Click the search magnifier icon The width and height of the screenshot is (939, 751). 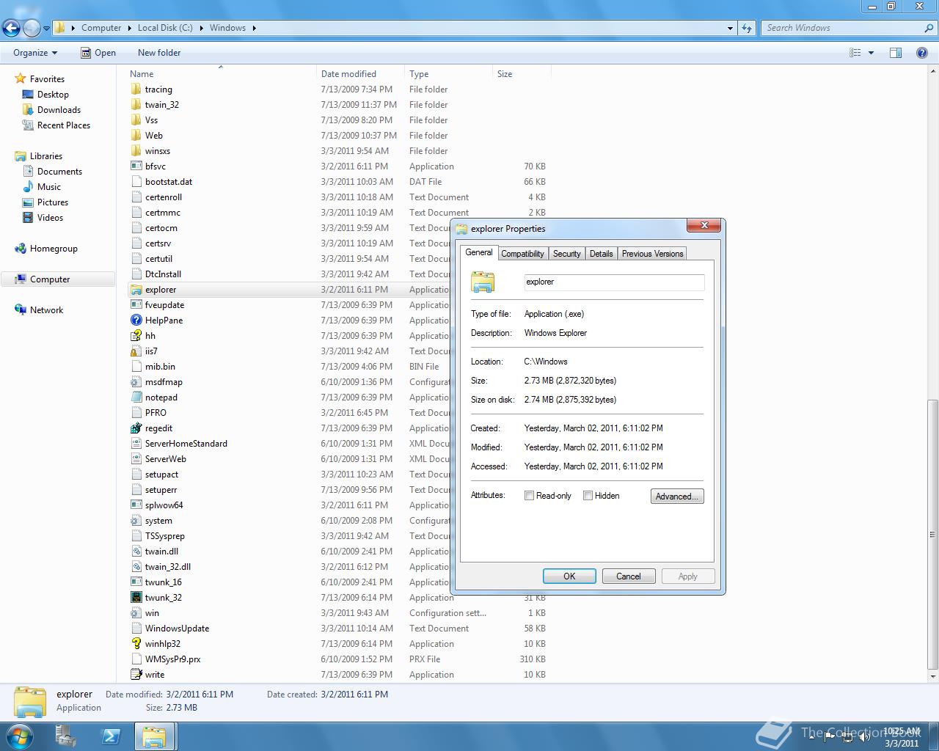coord(929,28)
